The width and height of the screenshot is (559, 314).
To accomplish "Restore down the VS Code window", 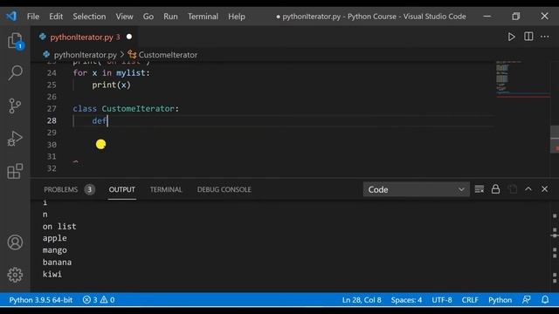I will pyautogui.click(x=515, y=16).
